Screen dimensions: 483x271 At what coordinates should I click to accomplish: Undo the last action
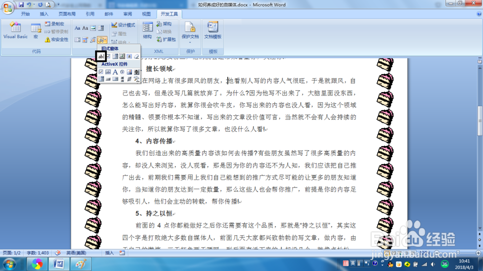pos(29,5)
